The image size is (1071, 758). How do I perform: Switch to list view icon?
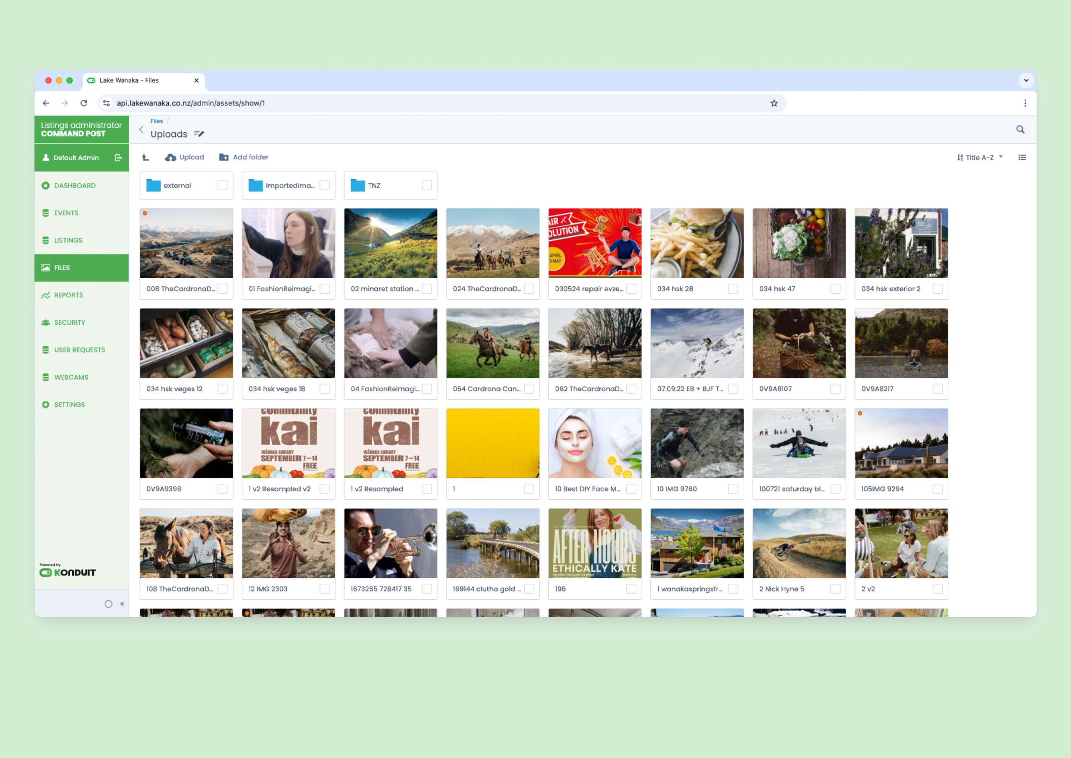(x=1022, y=157)
